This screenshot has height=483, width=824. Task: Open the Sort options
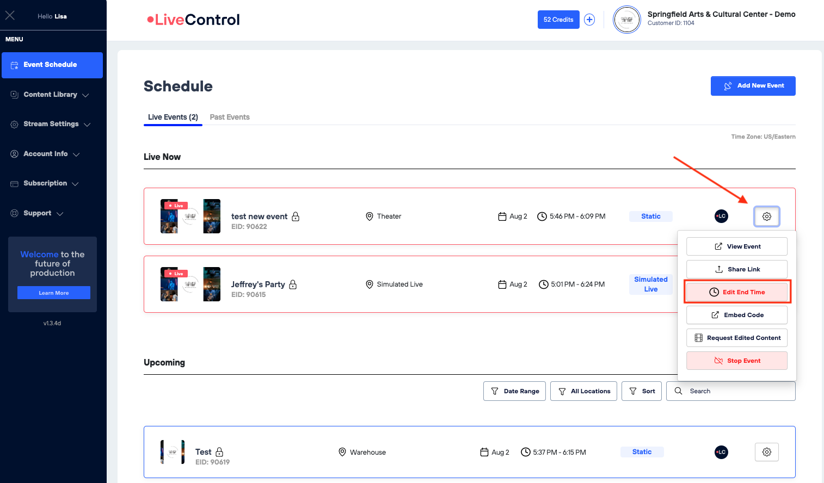point(642,391)
